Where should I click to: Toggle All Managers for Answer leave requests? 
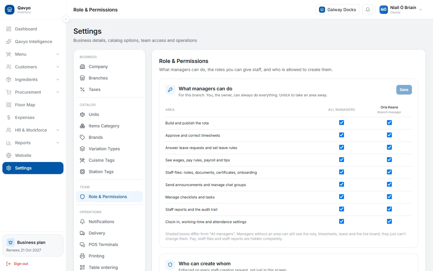click(342, 147)
